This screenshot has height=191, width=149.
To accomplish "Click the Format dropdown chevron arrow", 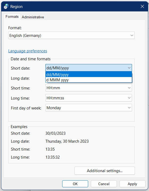I will click(x=132, y=35).
